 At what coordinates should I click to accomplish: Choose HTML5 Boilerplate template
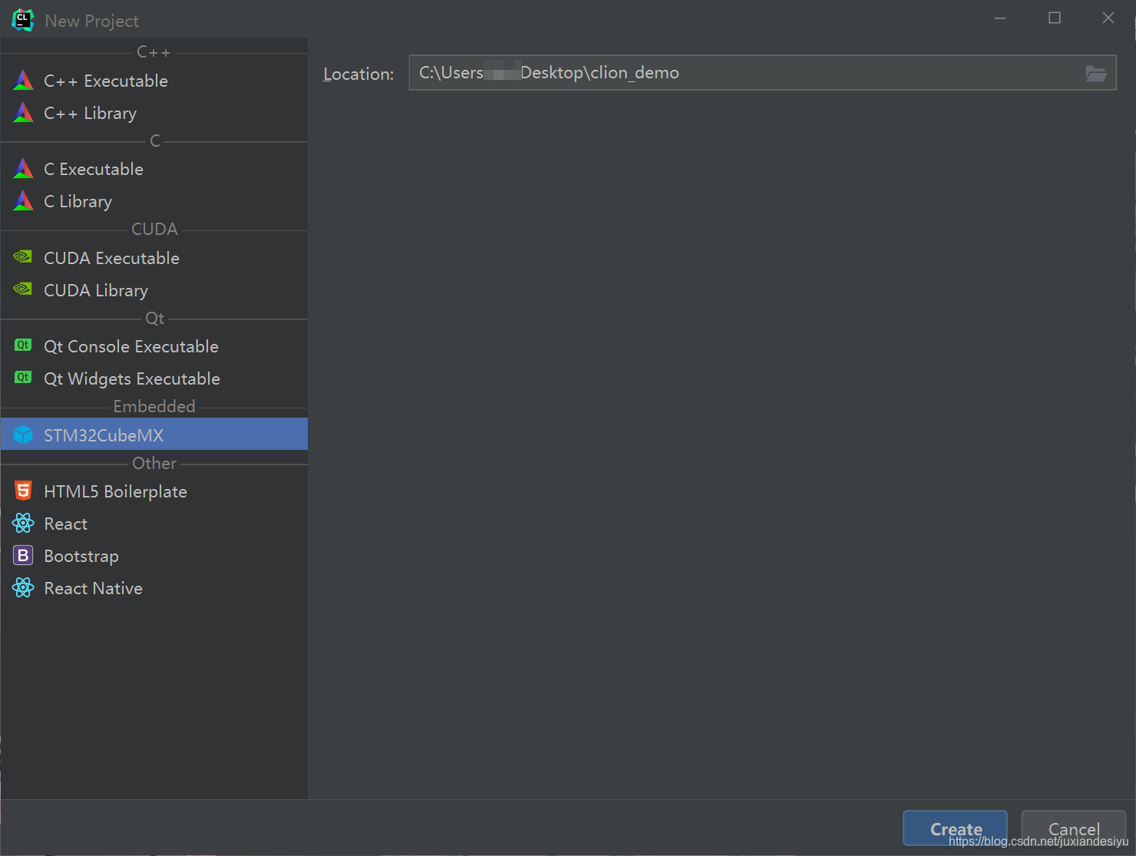pyautogui.click(x=154, y=491)
